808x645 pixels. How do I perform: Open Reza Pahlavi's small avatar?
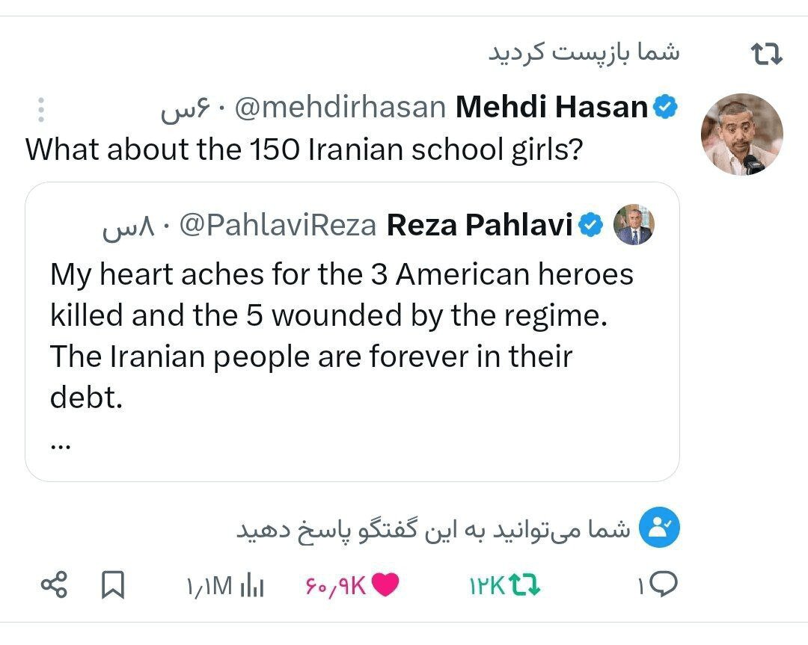633,225
